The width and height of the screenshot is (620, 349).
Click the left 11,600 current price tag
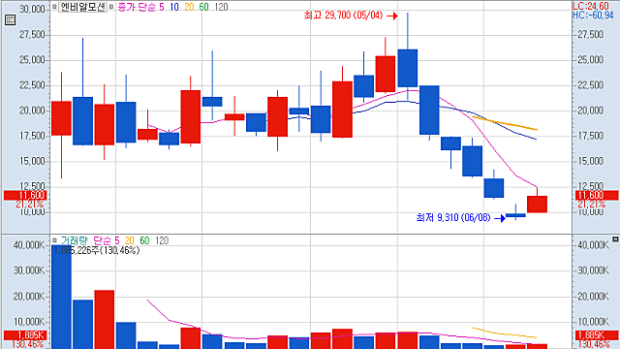point(25,195)
